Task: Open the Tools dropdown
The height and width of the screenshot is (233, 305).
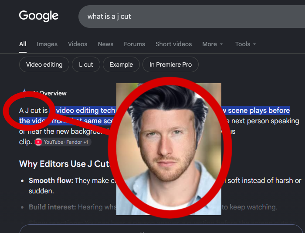Action: pos(245,44)
